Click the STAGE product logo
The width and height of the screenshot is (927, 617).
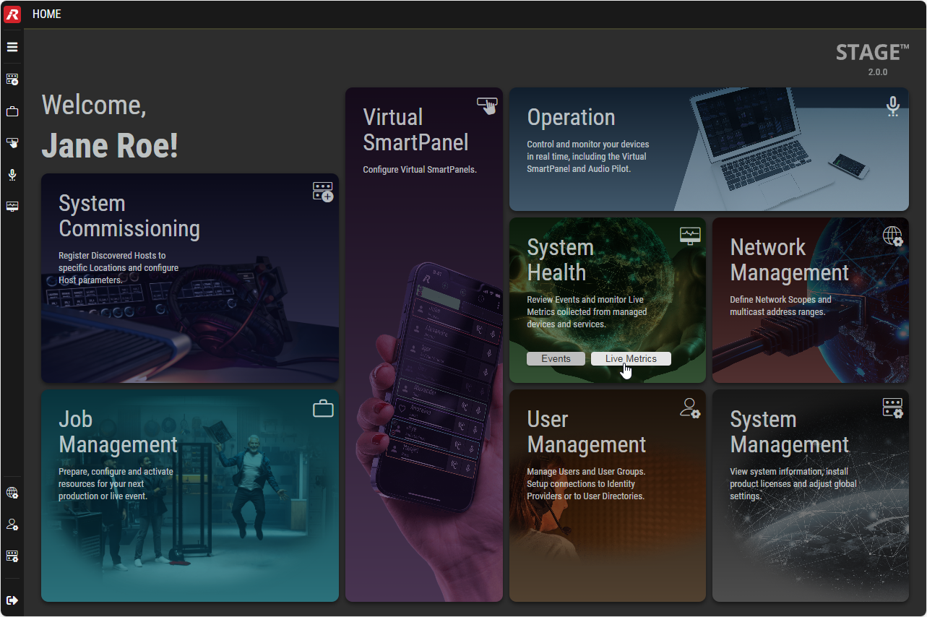872,53
